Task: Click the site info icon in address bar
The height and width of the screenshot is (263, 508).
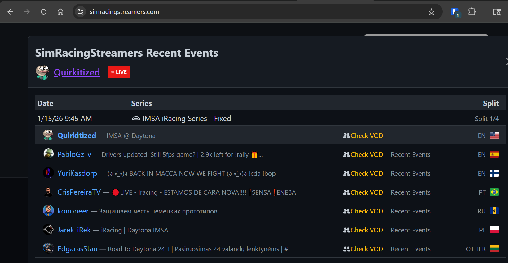Action: [x=81, y=12]
